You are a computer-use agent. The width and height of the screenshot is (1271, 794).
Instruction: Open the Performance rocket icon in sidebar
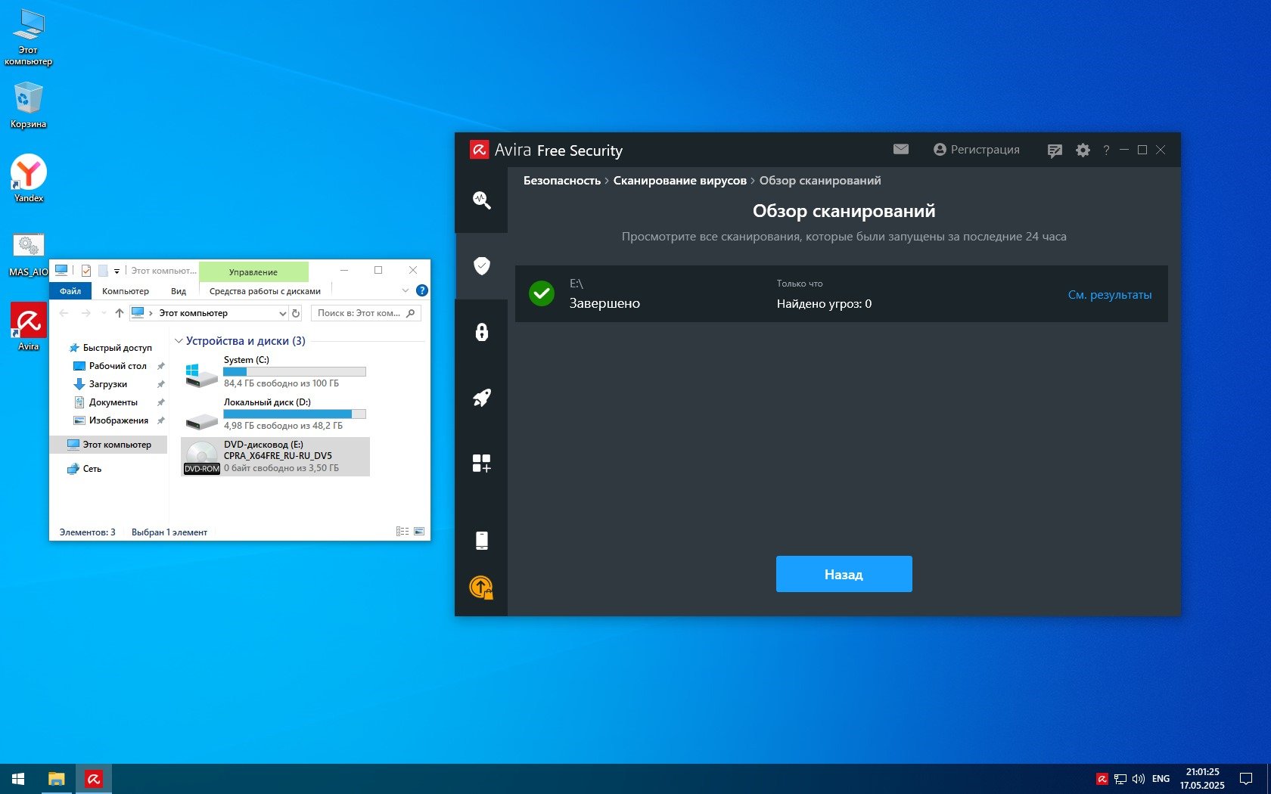(481, 398)
